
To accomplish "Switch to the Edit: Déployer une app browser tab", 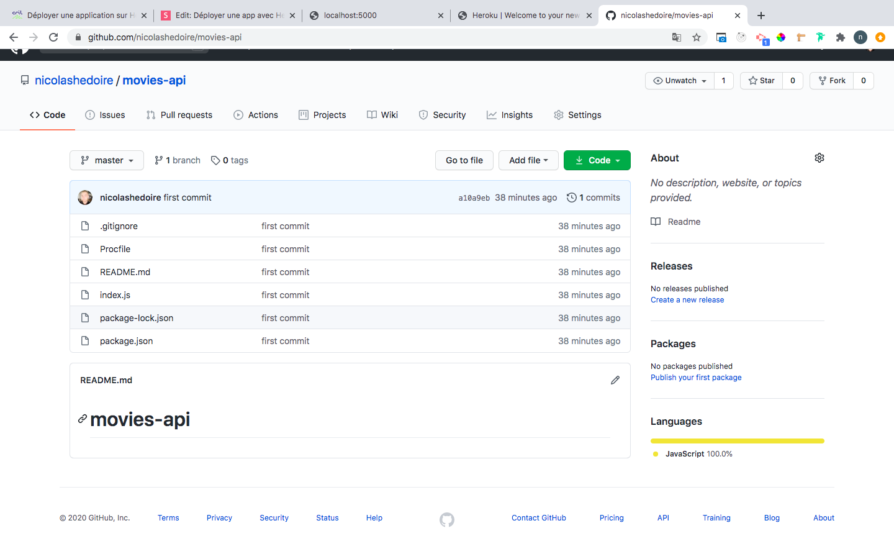I will 228,16.
